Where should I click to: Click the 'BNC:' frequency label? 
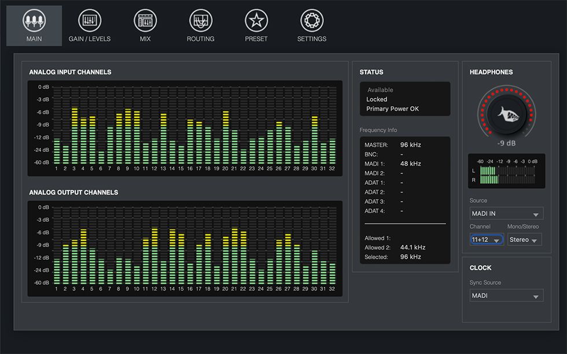(371, 154)
